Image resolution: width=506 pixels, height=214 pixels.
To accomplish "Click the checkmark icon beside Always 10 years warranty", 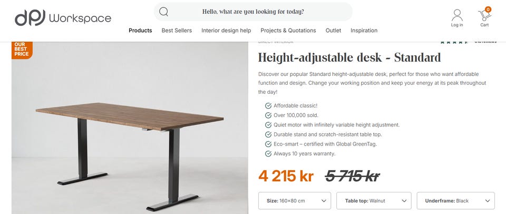I will [269, 153].
